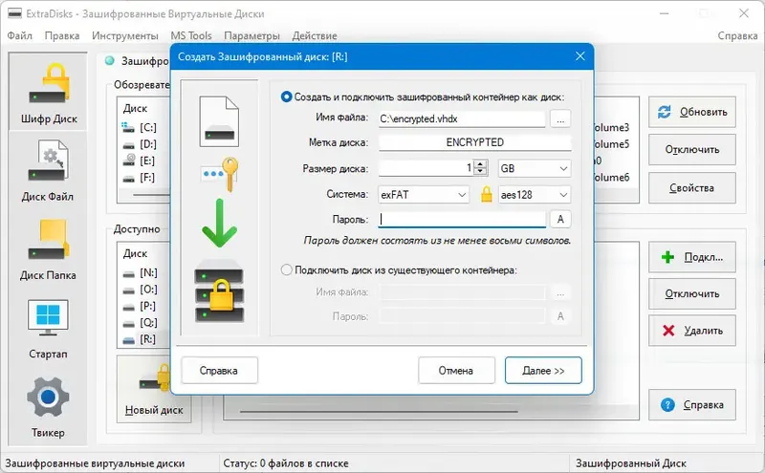
Task: Open the Шифр Диск sidebar section
Action: pyautogui.click(x=48, y=91)
